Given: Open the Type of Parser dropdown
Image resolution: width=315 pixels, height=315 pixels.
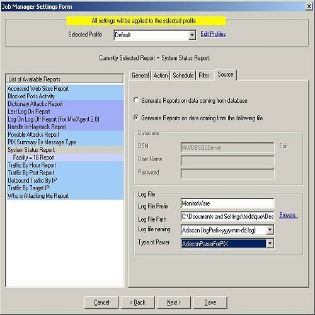Looking at the screenshot, I should (270, 244).
